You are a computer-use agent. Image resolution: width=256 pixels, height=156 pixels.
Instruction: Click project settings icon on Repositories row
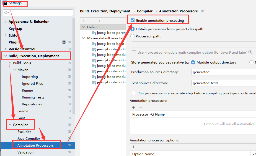[69, 104]
